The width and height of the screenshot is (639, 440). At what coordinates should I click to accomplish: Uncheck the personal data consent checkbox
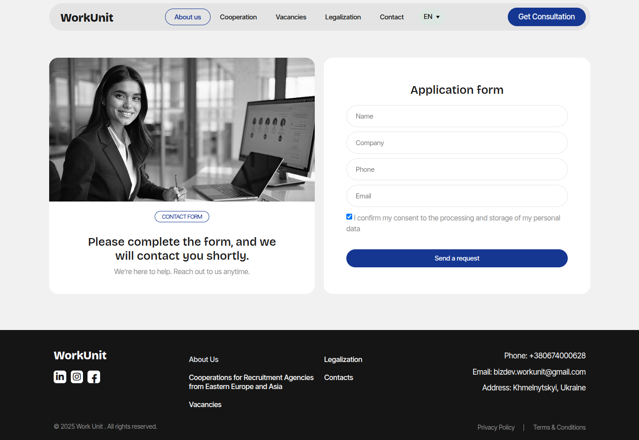pyautogui.click(x=349, y=217)
